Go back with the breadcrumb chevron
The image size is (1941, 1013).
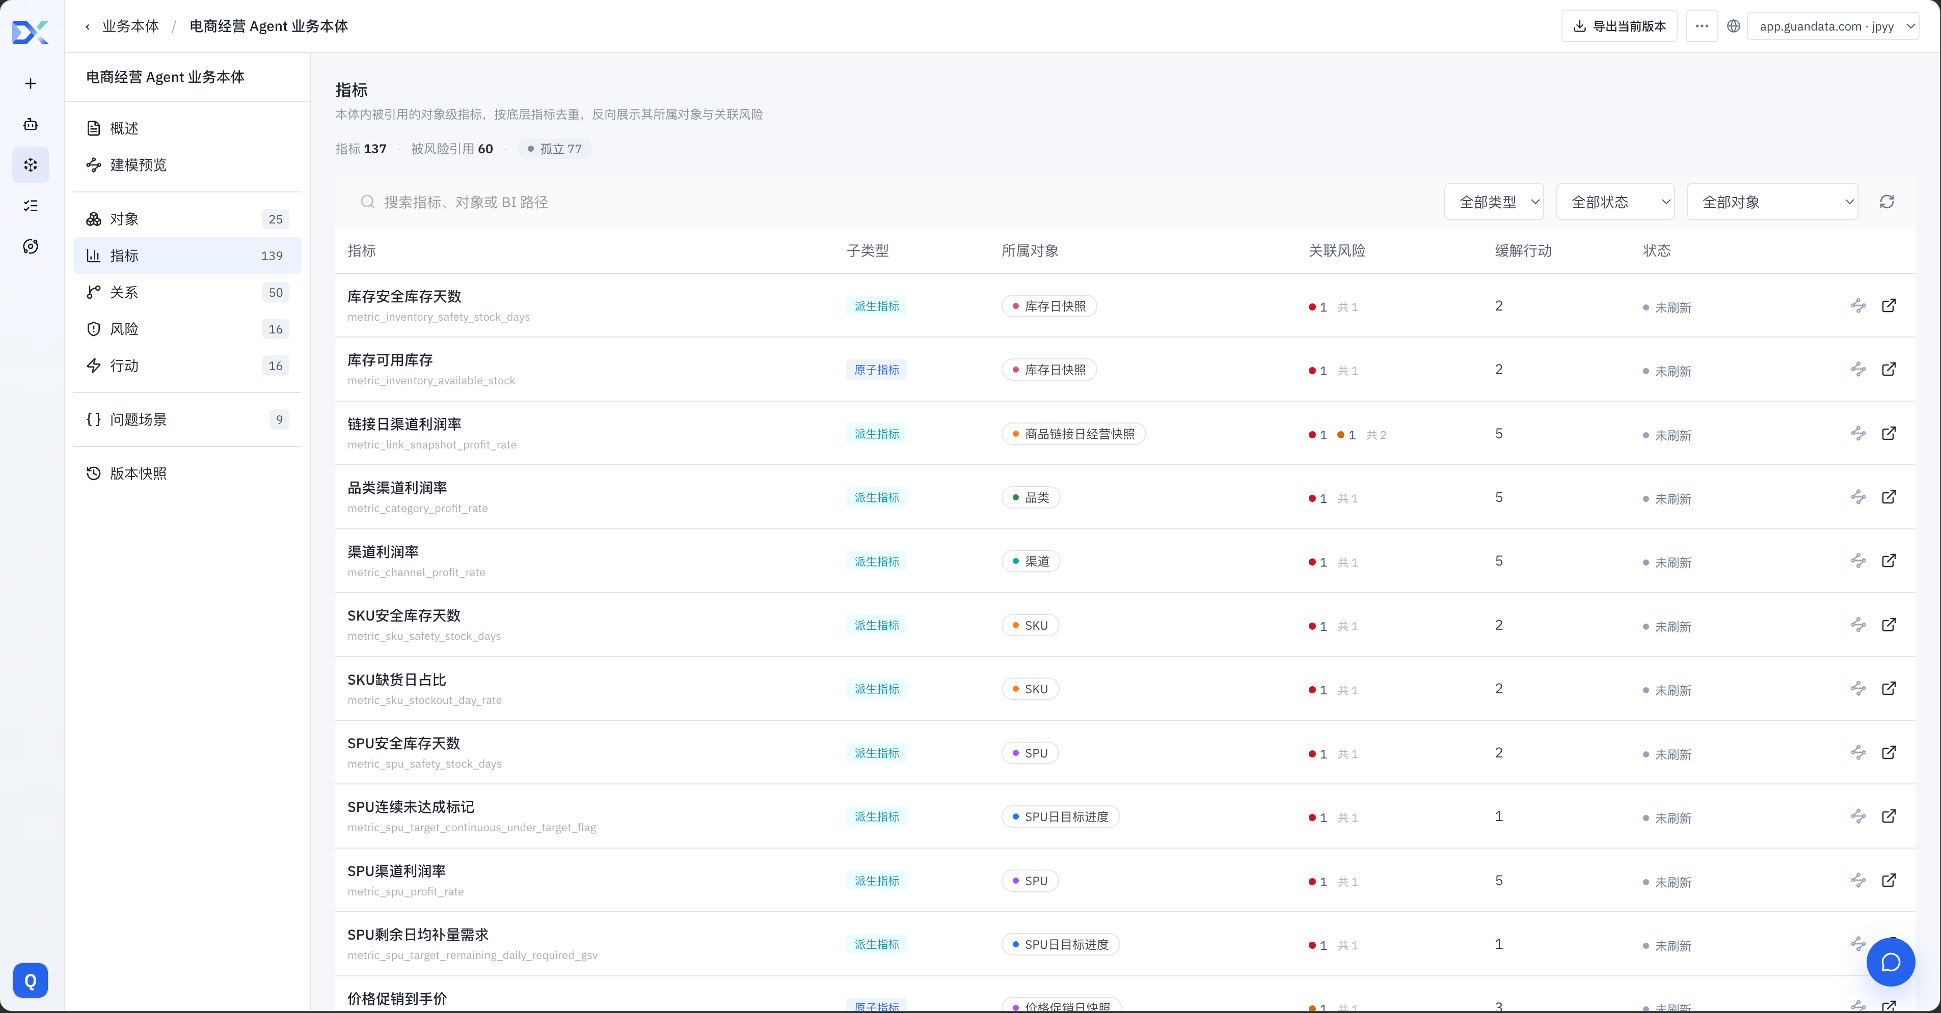88,26
